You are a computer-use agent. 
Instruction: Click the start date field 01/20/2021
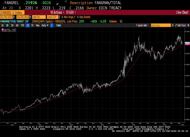(x=6, y=17)
